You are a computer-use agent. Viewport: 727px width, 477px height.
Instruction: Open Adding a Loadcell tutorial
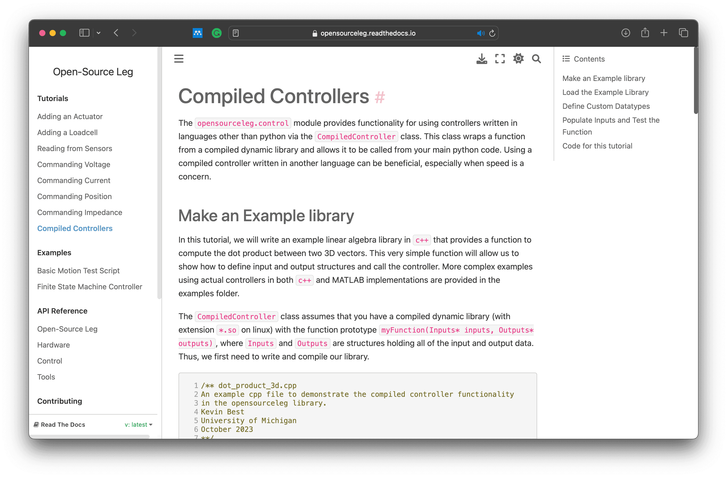point(68,133)
